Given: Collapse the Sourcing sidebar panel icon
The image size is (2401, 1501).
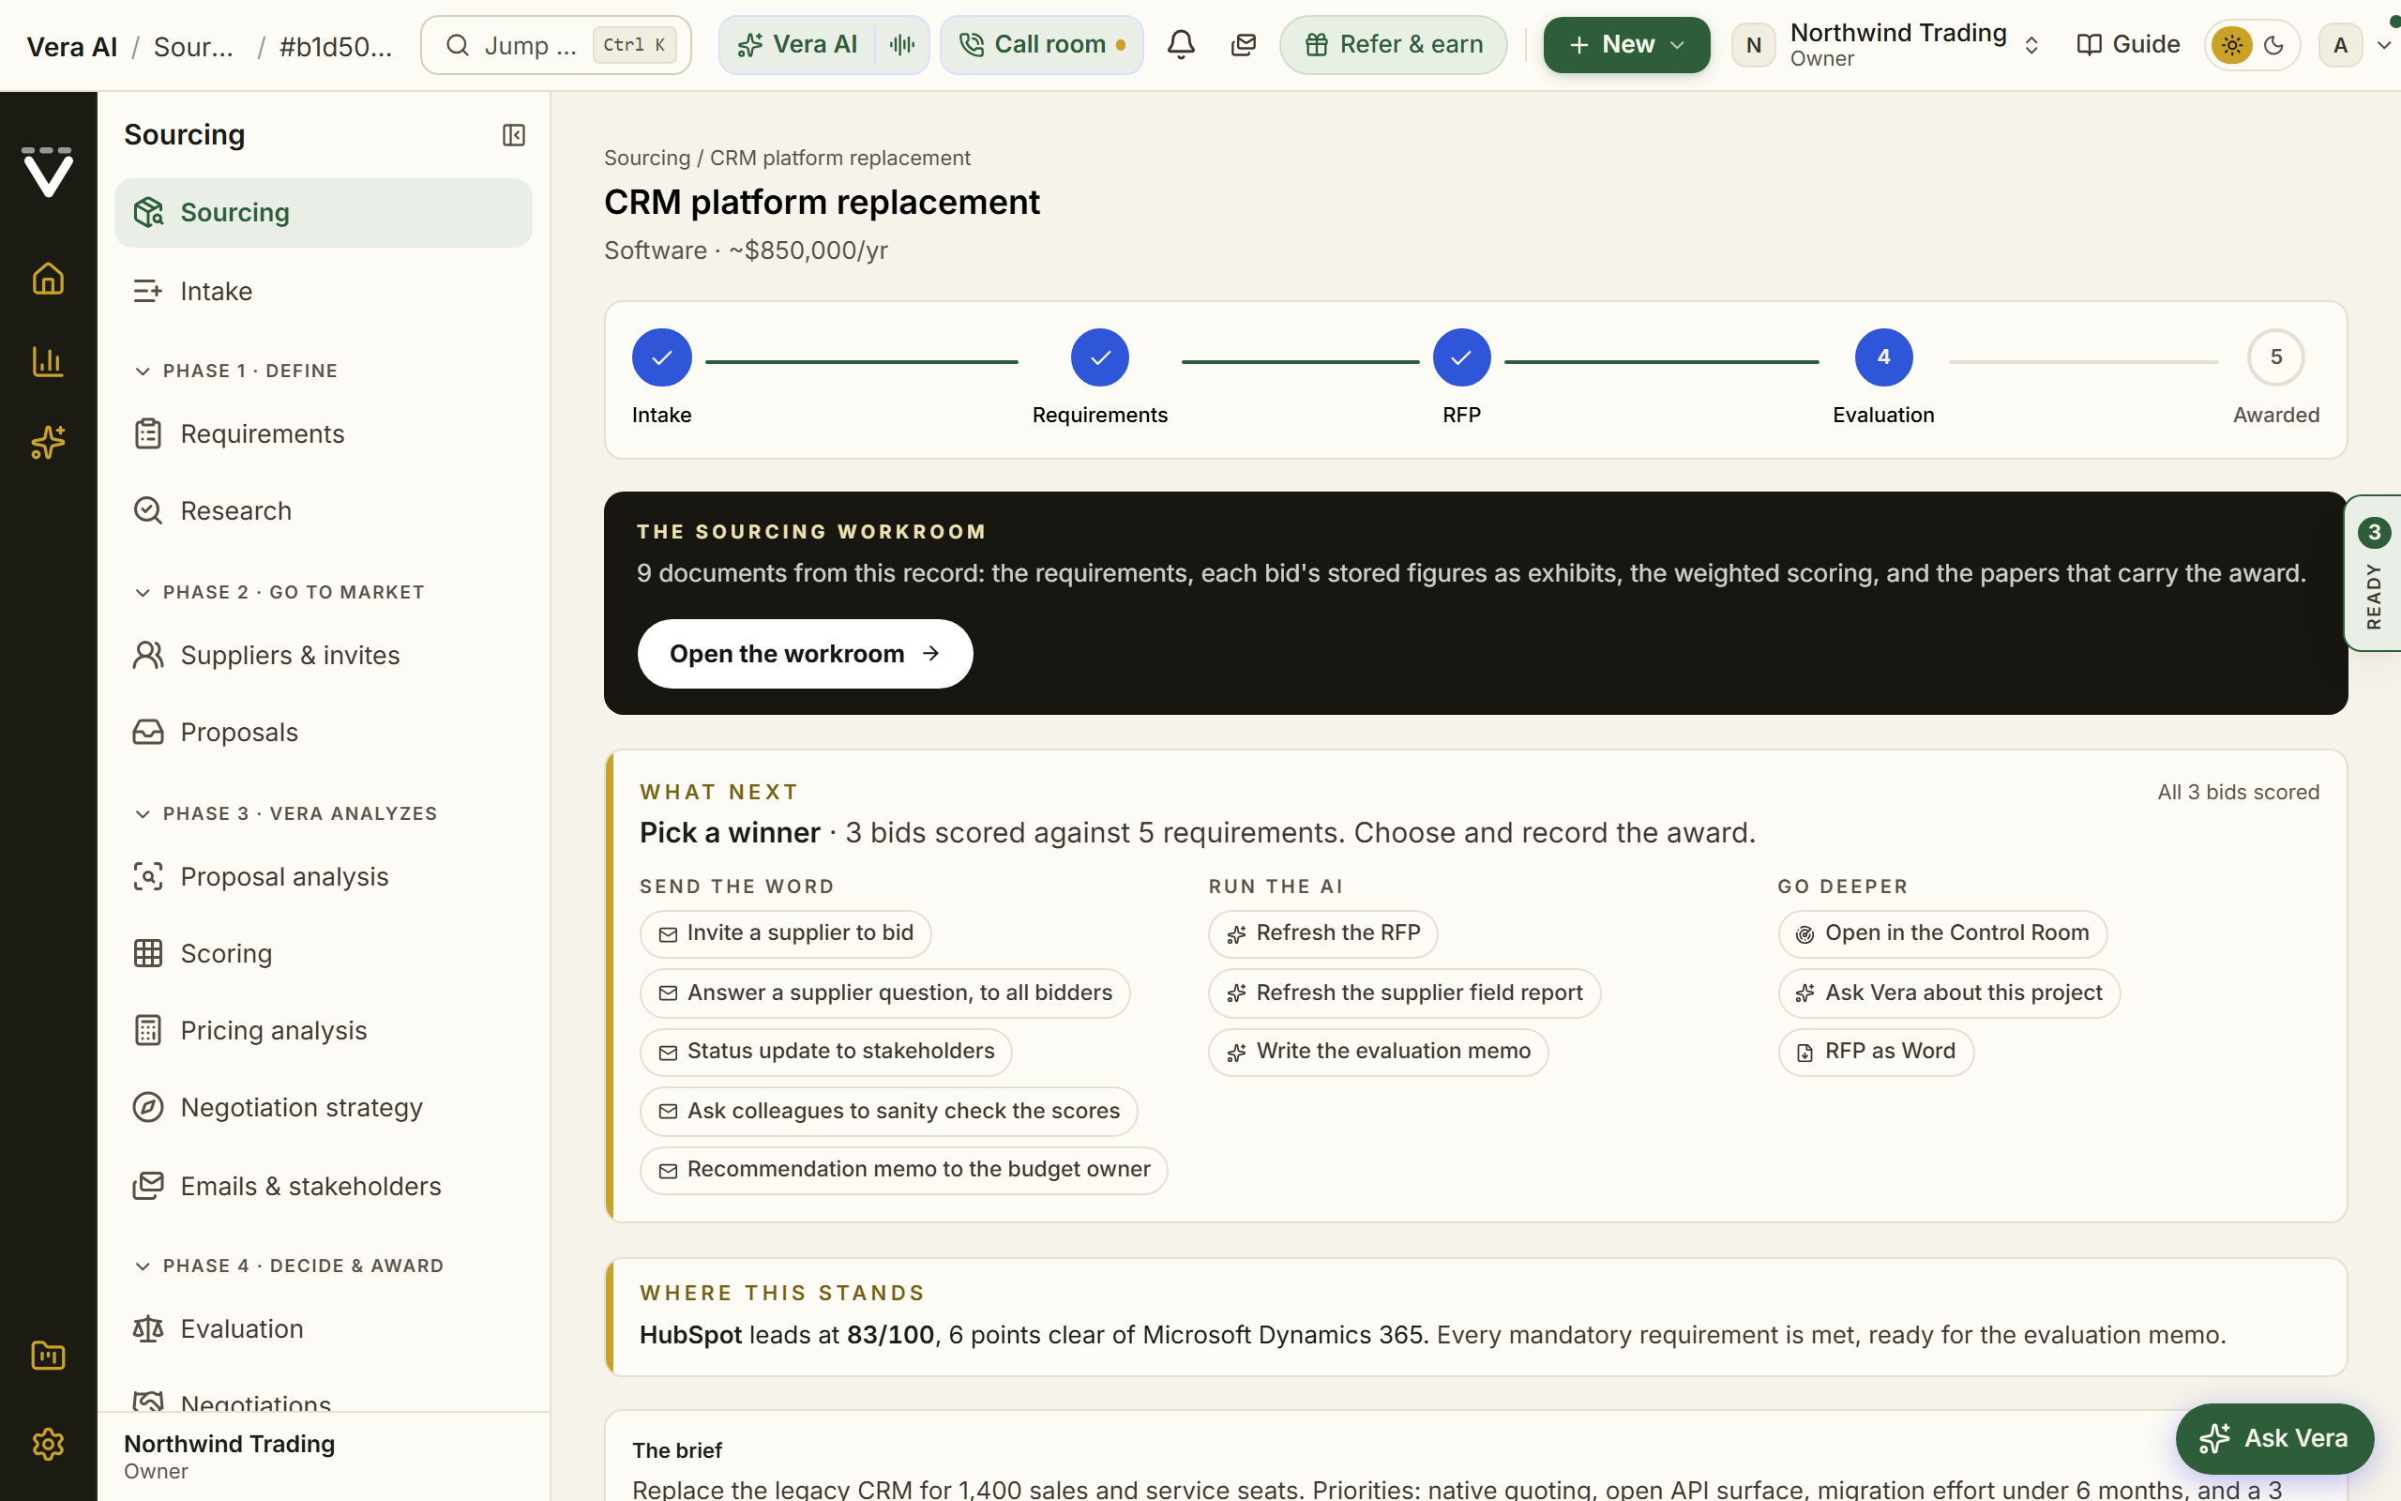Looking at the screenshot, I should [x=513, y=135].
